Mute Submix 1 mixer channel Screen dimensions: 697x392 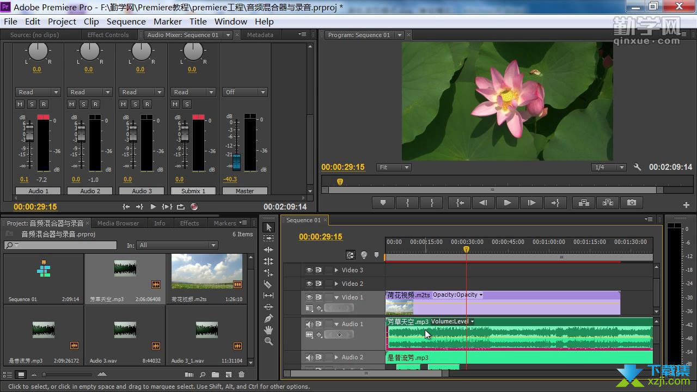tap(175, 105)
